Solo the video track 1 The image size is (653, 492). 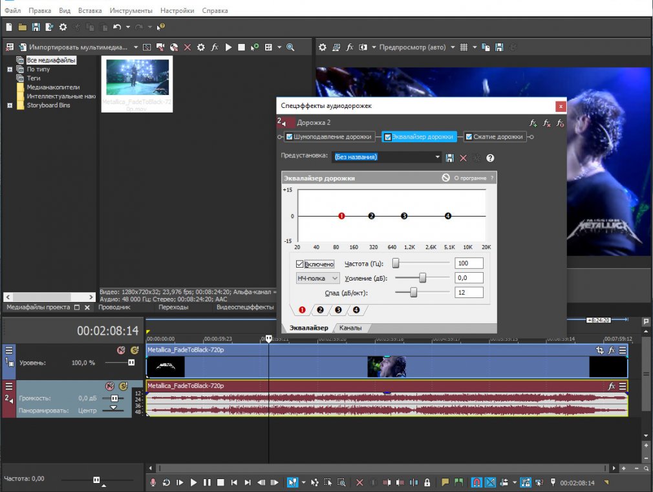[x=134, y=350]
